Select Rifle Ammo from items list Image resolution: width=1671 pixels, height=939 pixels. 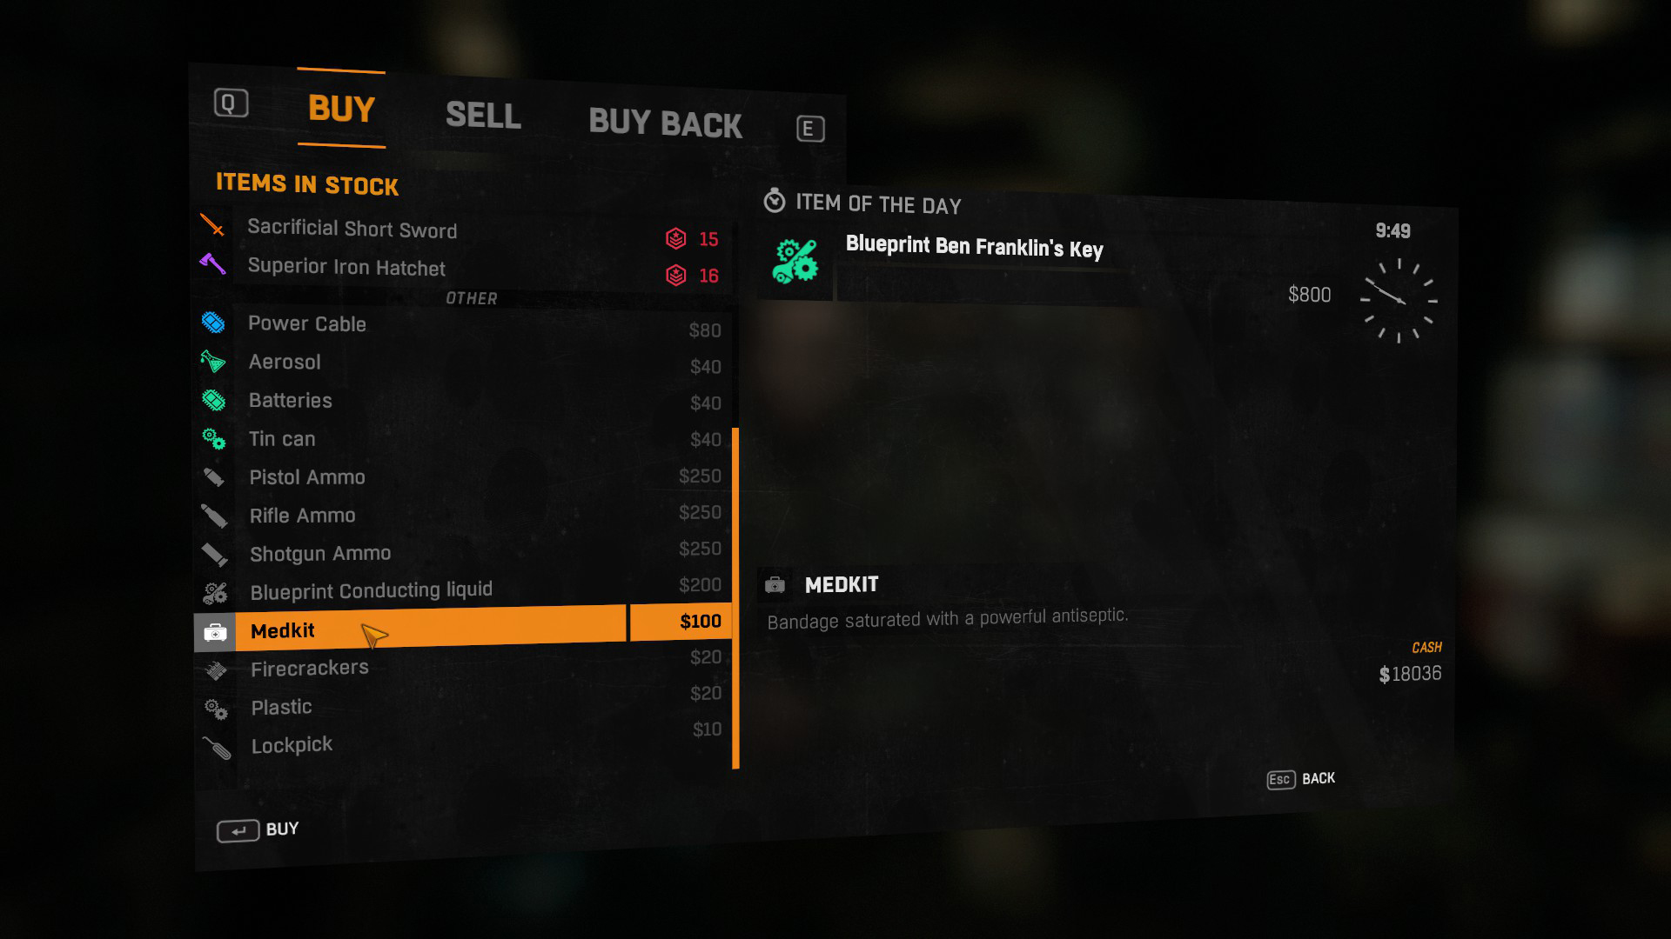point(300,514)
